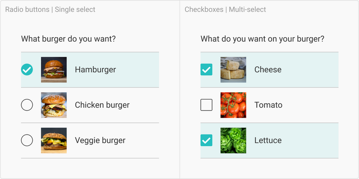Uncheck the Cheese checkbox
359x179 pixels.
[206, 70]
